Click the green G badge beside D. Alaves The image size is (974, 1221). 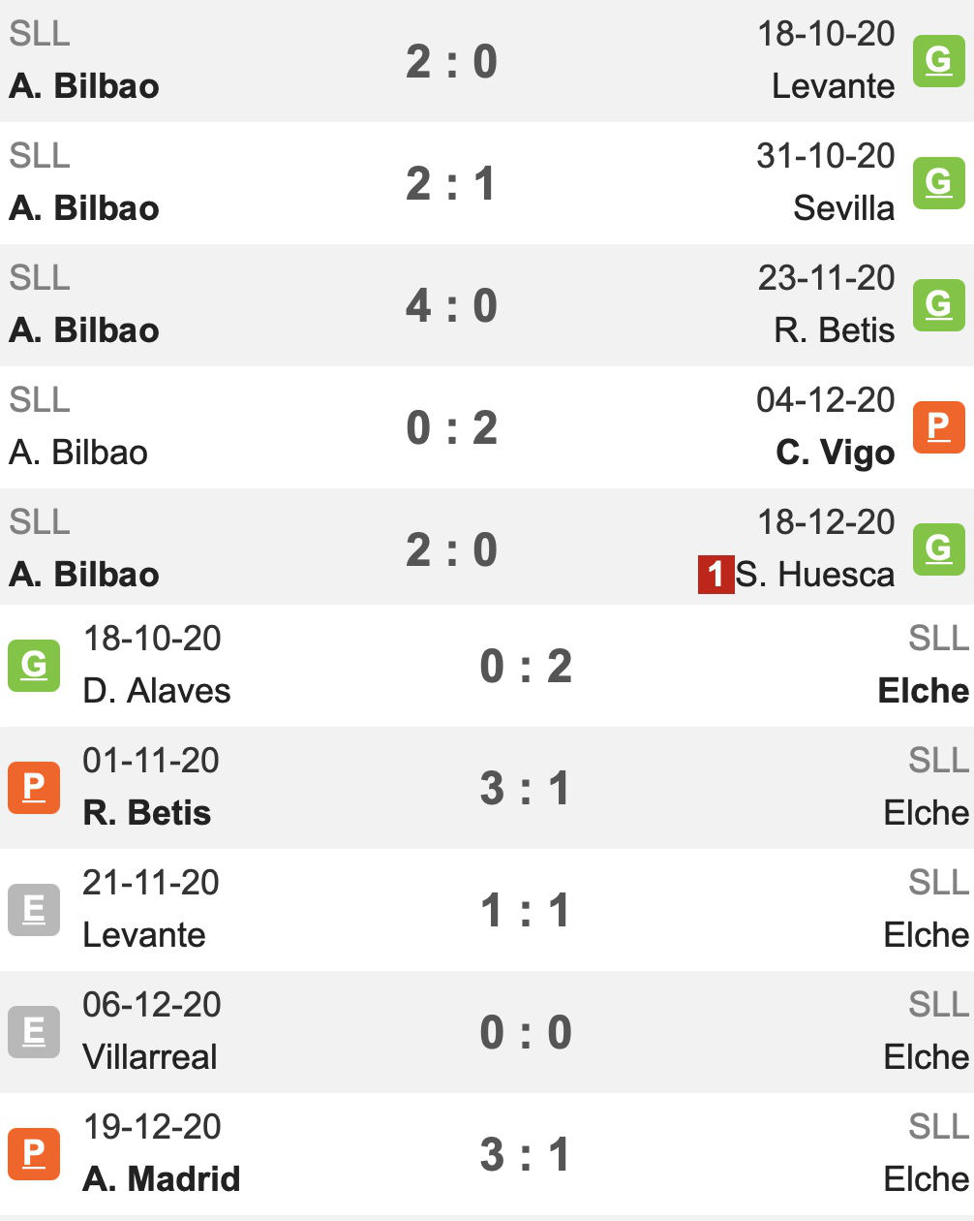(x=34, y=666)
